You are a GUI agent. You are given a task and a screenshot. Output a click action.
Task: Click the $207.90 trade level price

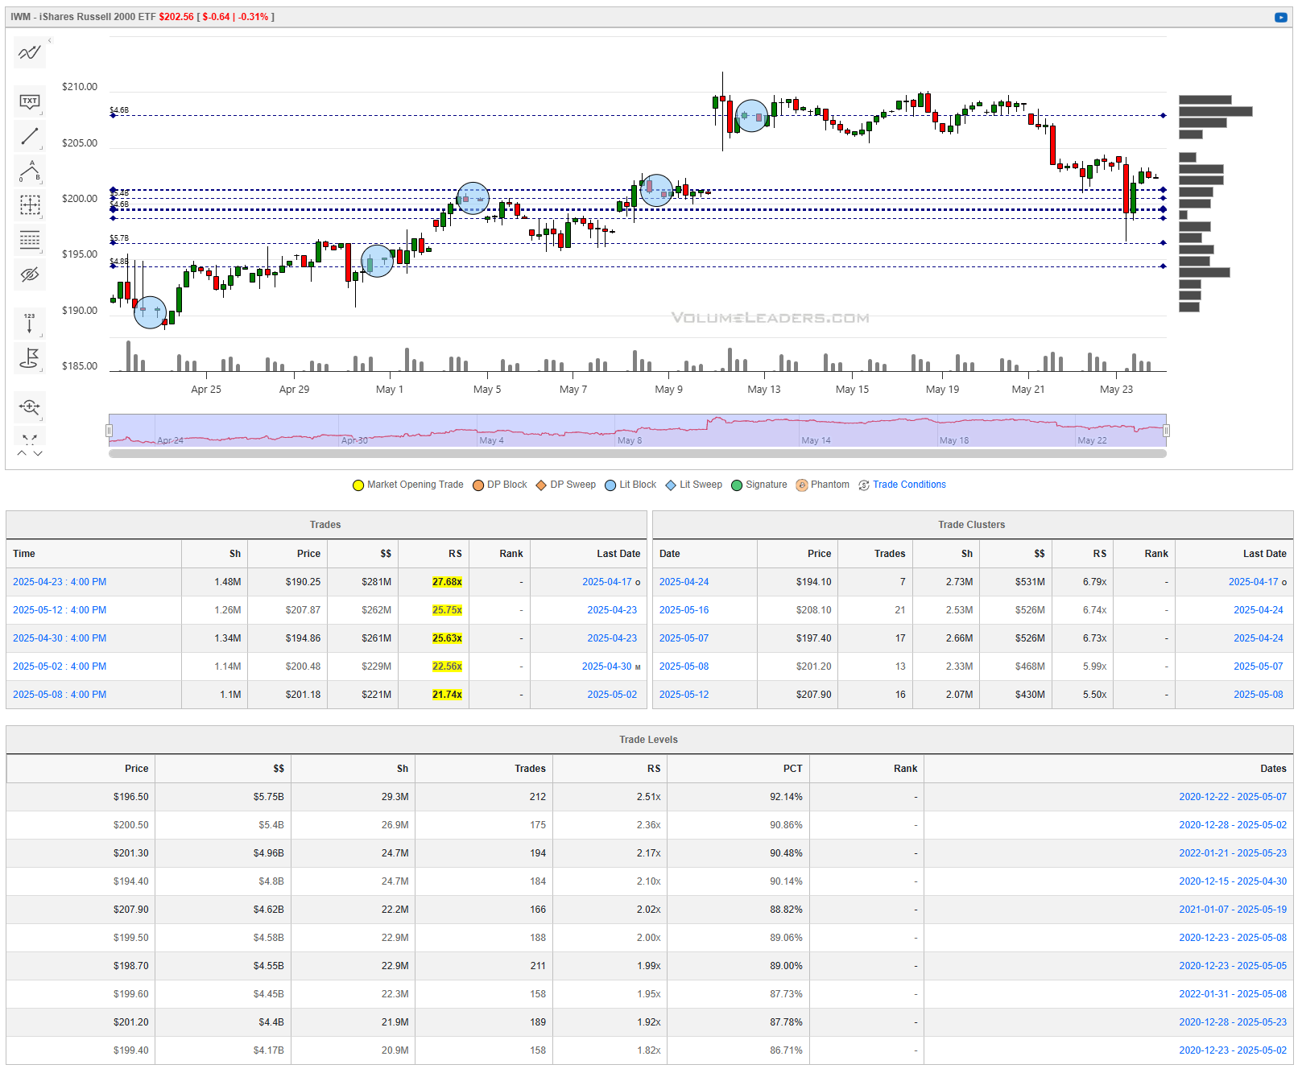[130, 910]
